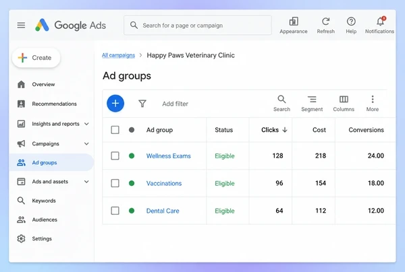Open table Search tool
Viewport: 405px width, 272px height.
tap(281, 104)
